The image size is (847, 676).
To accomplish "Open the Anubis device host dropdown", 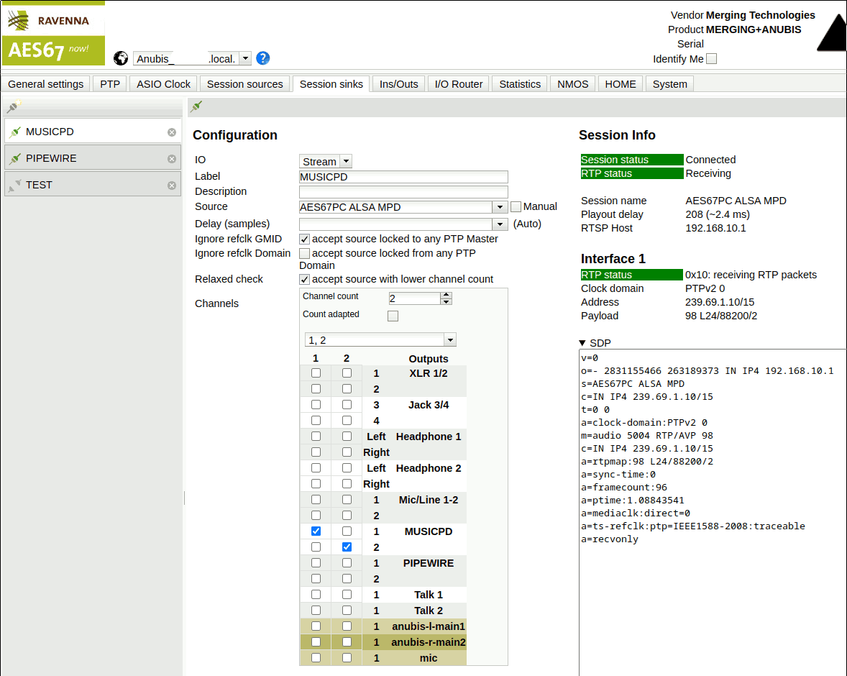I will click(245, 58).
